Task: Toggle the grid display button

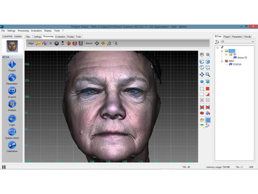Action: coord(208,120)
